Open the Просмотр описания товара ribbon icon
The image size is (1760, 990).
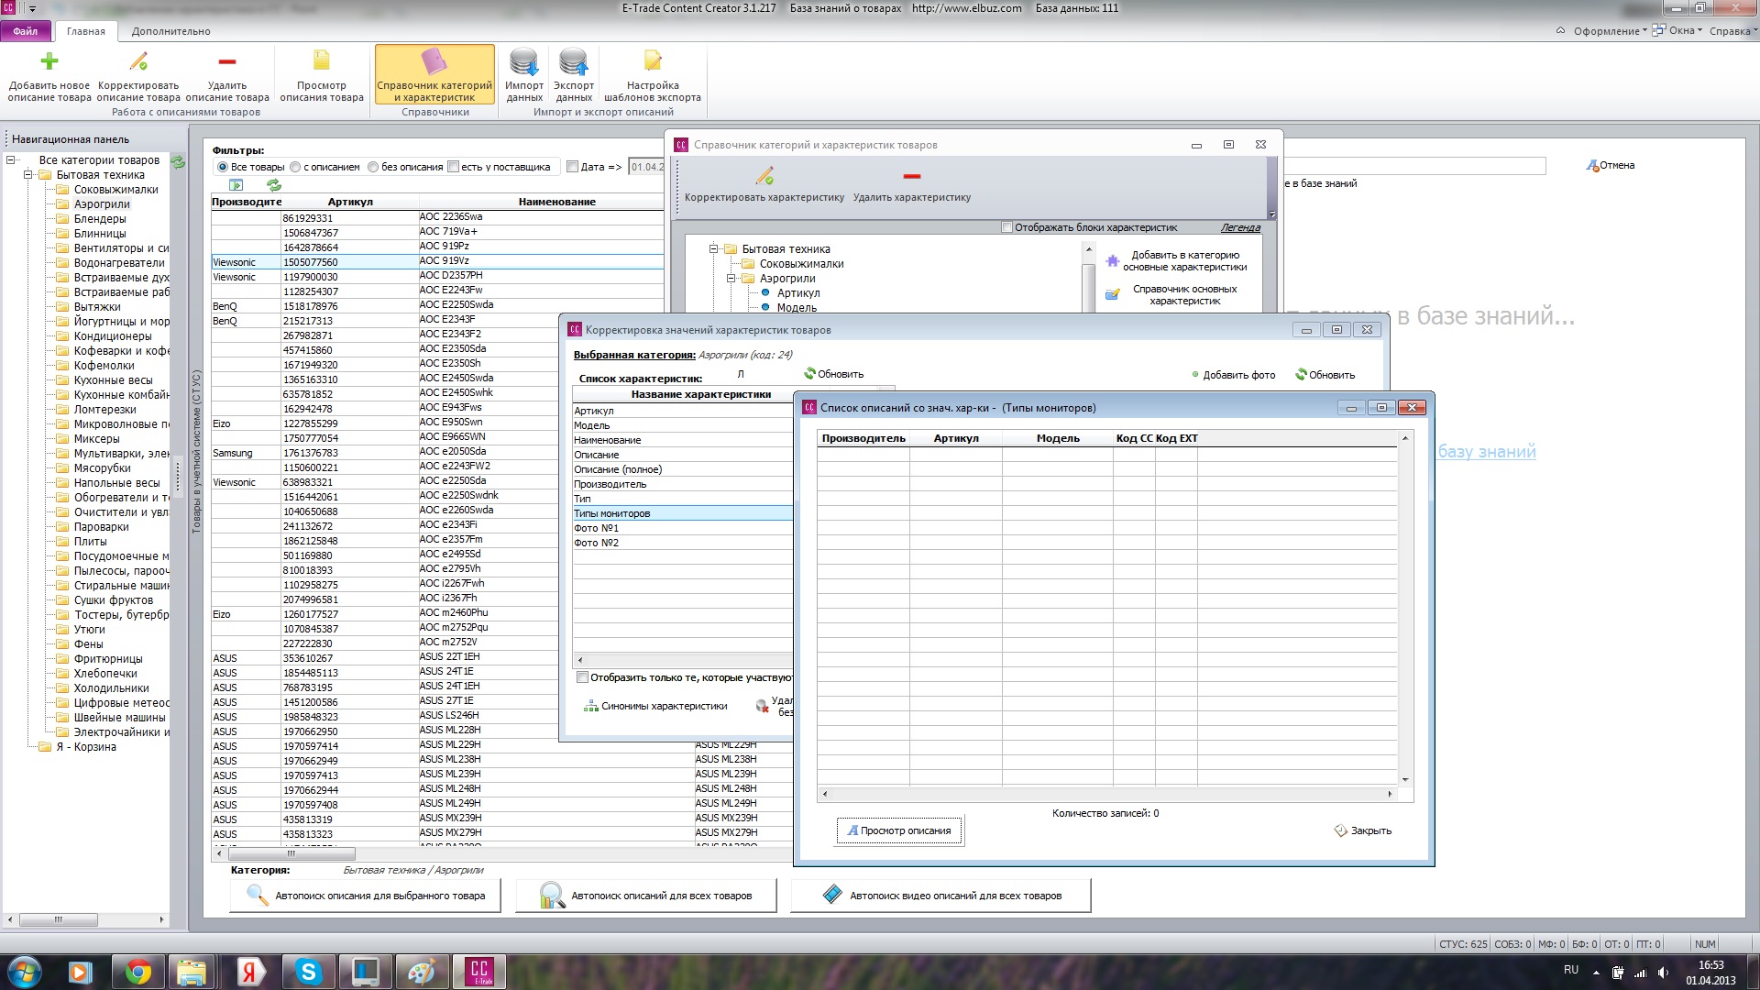[322, 61]
